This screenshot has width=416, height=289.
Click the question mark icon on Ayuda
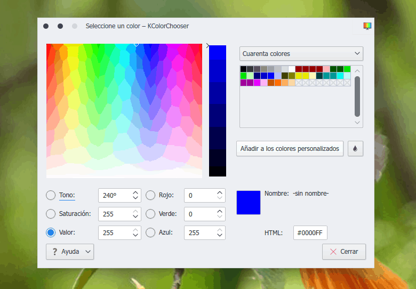54,252
